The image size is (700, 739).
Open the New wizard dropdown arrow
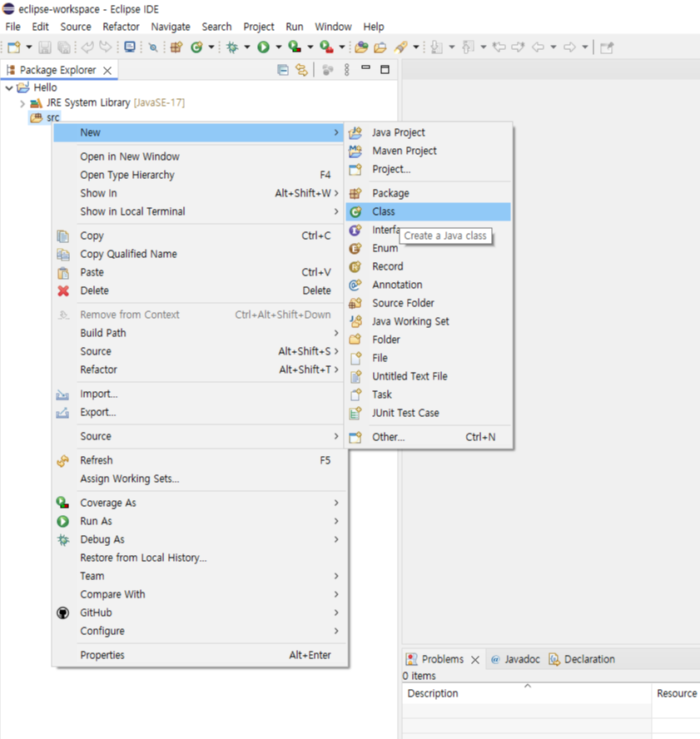point(29,47)
